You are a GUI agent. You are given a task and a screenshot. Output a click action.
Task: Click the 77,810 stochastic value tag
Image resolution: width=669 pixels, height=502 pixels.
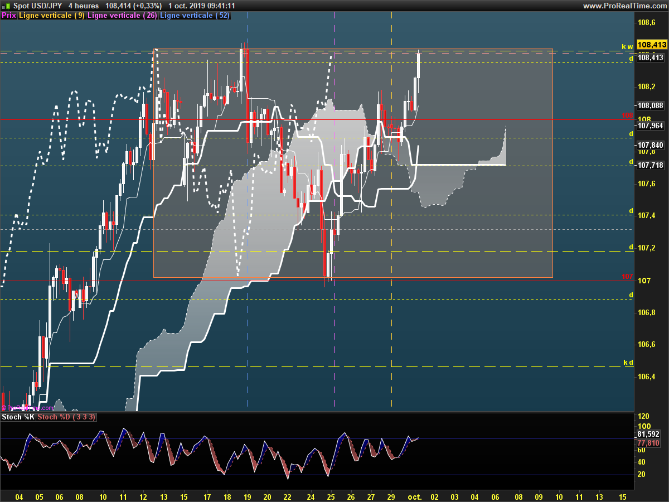point(648,443)
